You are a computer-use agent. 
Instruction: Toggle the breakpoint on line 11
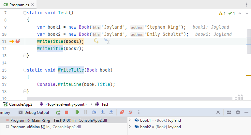pyautogui.click(x=18, y=41)
